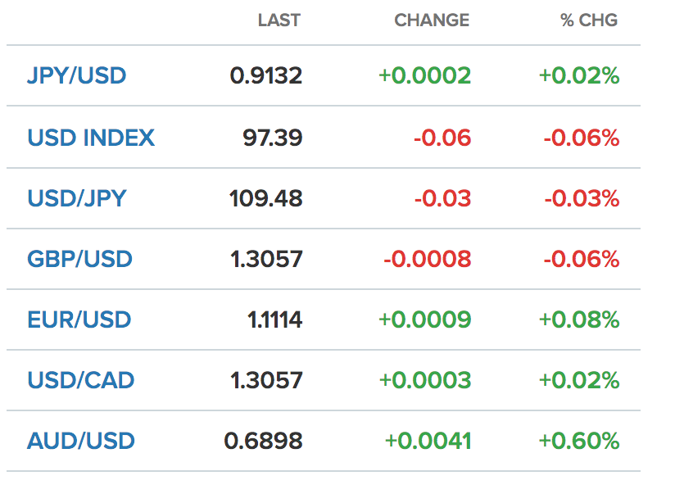
Task: Select the USD INDEX last value 97.39
Action: [x=273, y=138]
